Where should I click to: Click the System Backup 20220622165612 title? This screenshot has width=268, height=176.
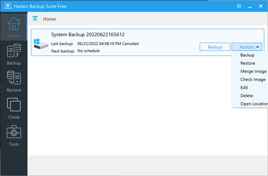click(x=88, y=35)
